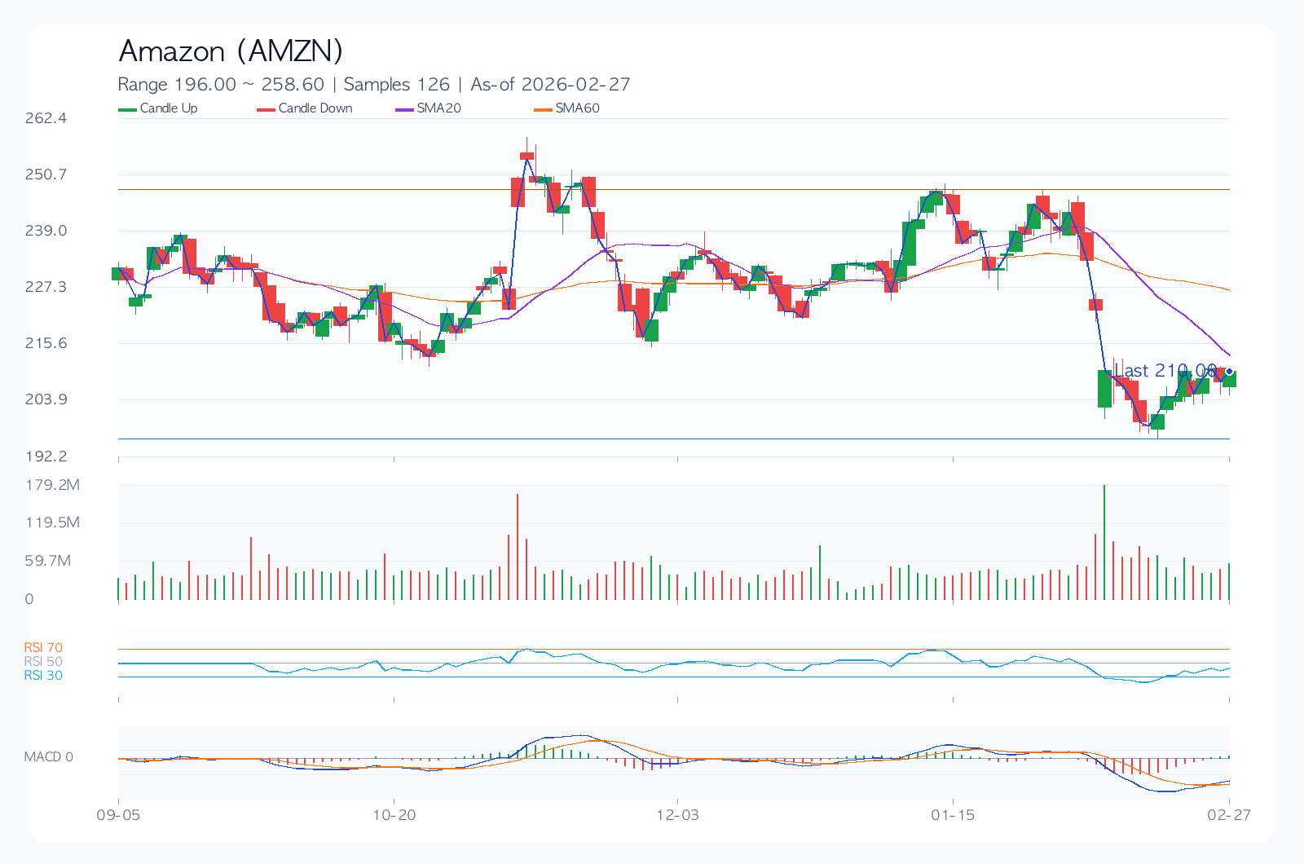Viewport: 1304px width, 864px height.
Task: Click the 02-27 final date label
Action: pos(1229,815)
